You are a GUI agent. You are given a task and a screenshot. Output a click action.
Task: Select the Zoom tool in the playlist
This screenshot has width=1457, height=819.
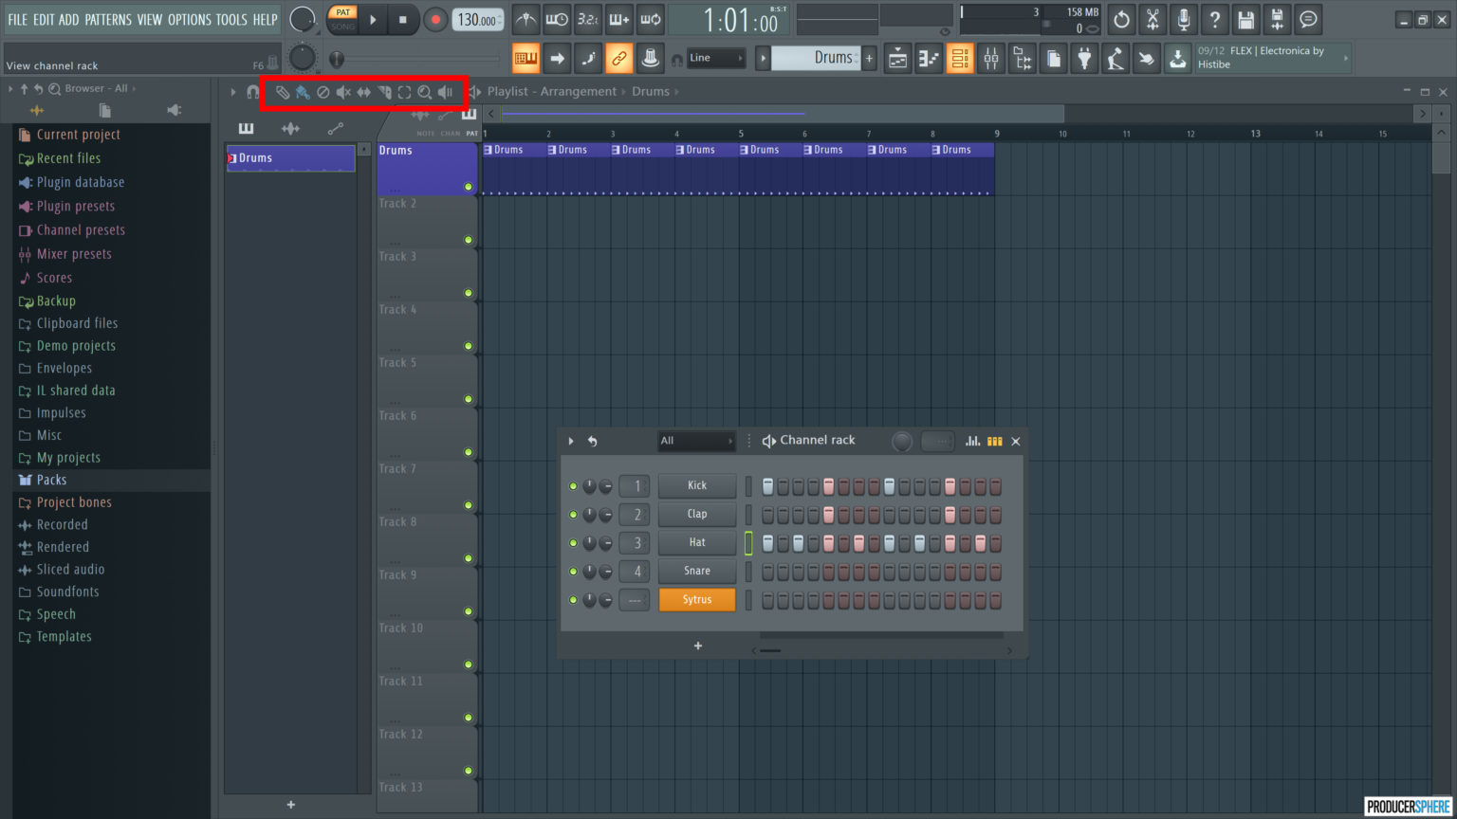pos(425,92)
